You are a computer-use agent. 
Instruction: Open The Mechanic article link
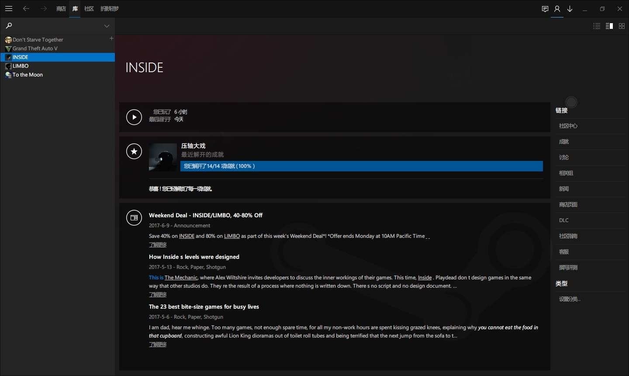(x=181, y=278)
